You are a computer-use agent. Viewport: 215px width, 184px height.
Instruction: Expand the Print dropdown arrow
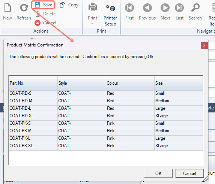coord(93,24)
